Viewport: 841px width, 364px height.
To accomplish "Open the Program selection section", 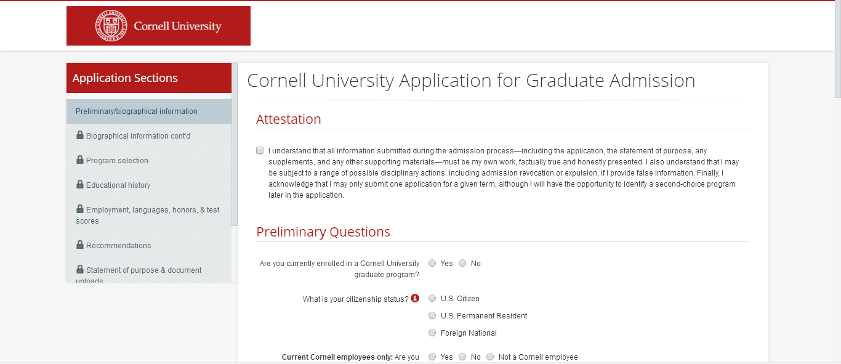I will click(x=117, y=161).
